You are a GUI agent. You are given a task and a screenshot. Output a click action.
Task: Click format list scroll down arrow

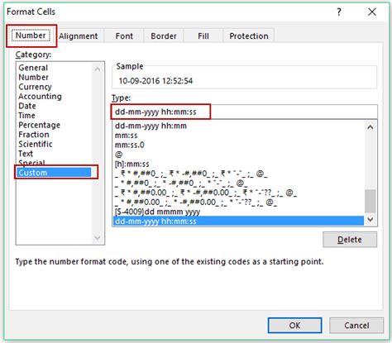[370, 219]
